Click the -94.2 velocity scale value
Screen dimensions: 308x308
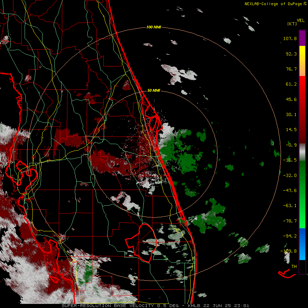pyautogui.click(x=290, y=236)
